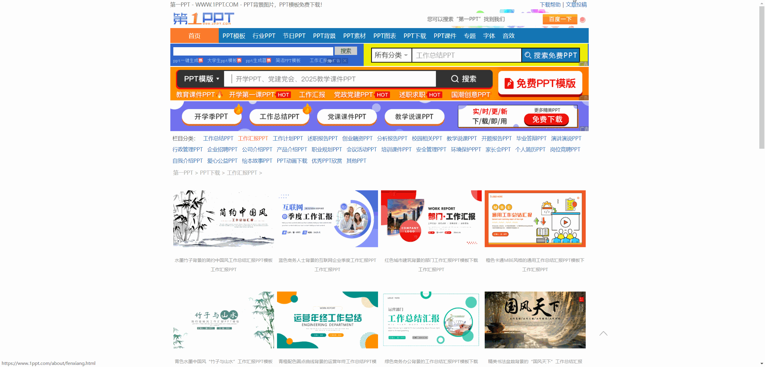Screen dimensions: 765x367
Task: Click the back-to-top arrow icon
Action: (x=603, y=334)
